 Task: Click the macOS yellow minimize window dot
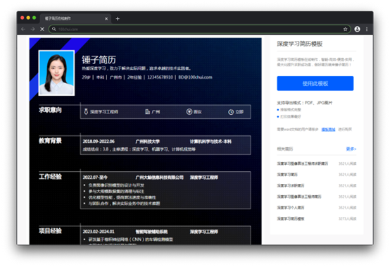pos(28,18)
